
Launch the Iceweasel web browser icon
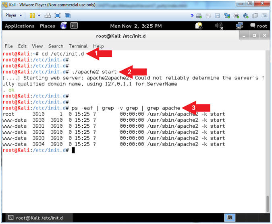coord(64,26)
